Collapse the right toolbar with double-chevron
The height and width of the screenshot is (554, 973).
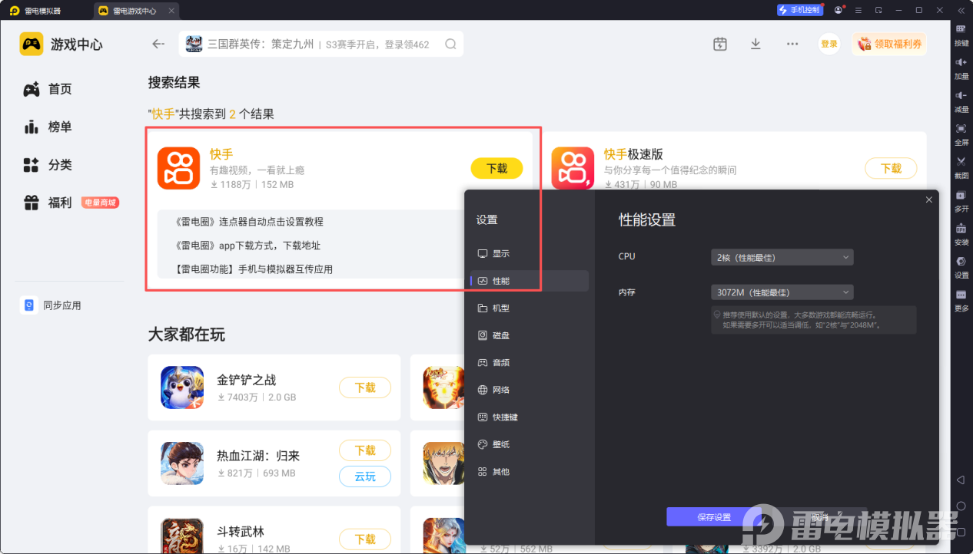click(x=961, y=10)
